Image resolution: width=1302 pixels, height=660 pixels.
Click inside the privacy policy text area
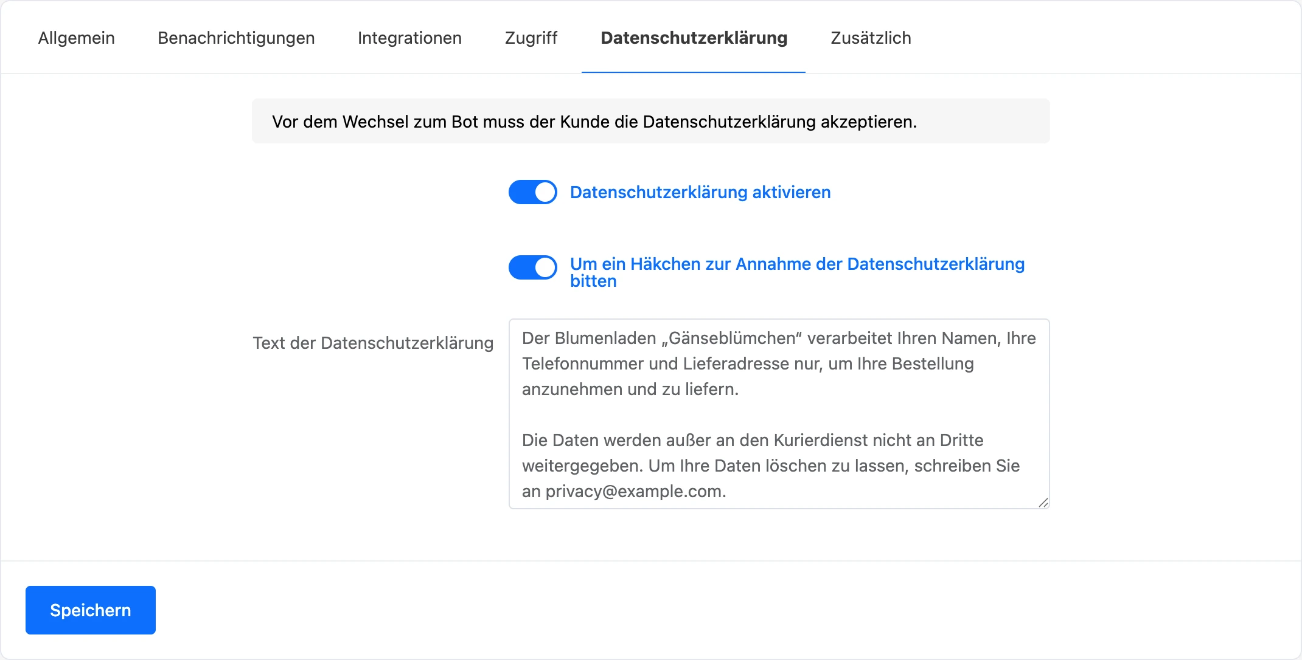coord(779,414)
